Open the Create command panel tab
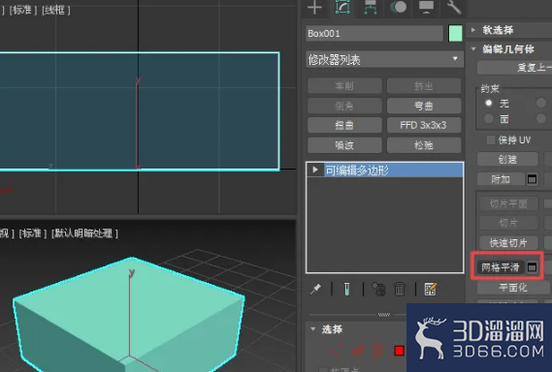Screen dimensions: 552x372 pos(314,7)
